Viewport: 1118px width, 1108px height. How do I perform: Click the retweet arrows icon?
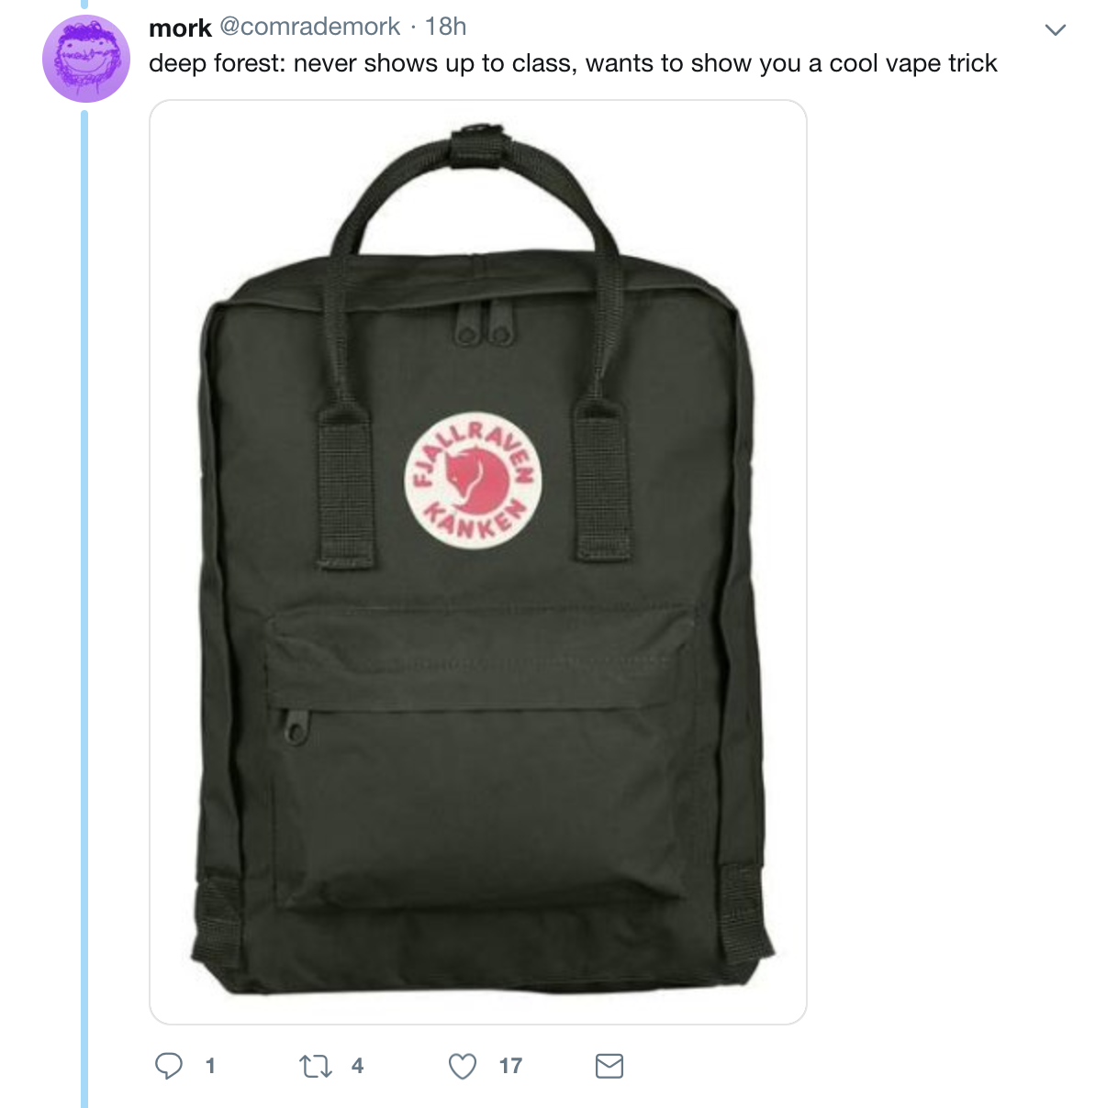coord(316,1066)
